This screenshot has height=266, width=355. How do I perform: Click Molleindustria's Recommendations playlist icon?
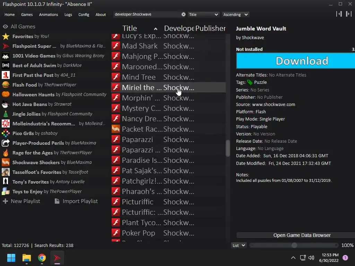click(x=6, y=124)
